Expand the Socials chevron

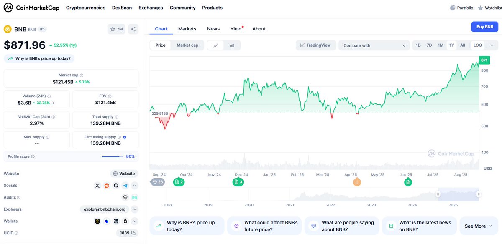[x=134, y=186]
